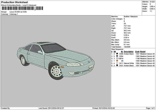Click the St. stitch count column header
The image size is (156, 110).
coord(122,51)
